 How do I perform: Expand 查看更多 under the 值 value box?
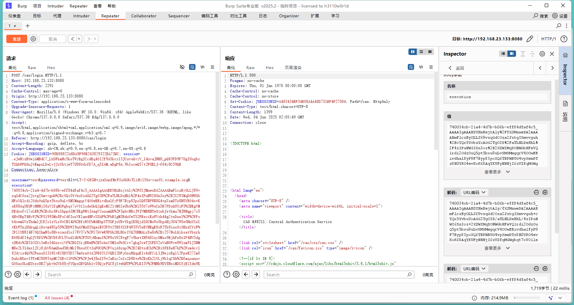coord(497,172)
